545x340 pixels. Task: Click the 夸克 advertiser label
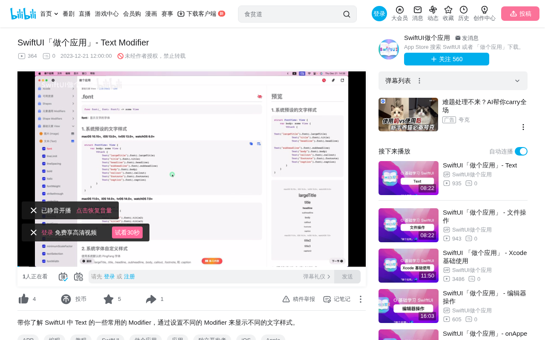[464, 120]
